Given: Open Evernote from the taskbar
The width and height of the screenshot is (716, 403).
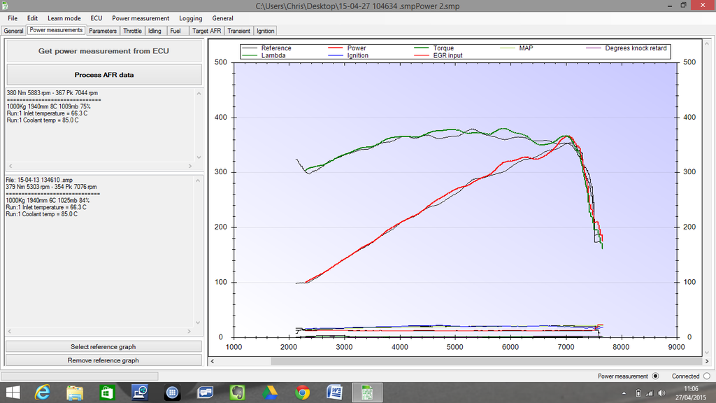Looking at the screenshot, I should [x=238, y=393].
